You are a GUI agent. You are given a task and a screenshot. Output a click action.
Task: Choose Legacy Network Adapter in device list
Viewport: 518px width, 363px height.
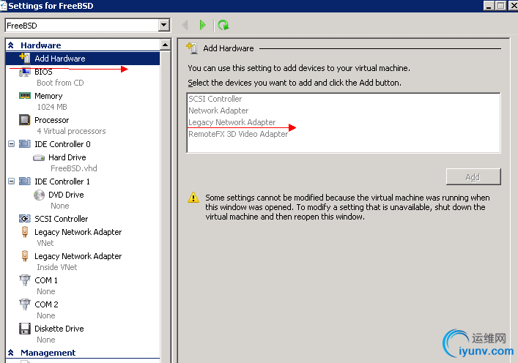232,122
